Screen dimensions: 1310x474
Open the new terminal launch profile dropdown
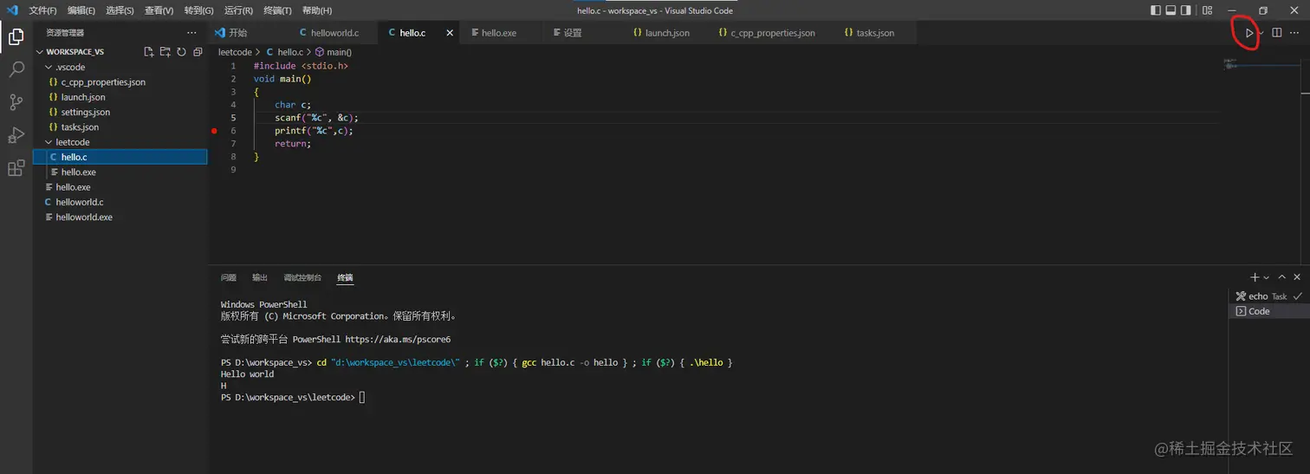(x=1267, y=278)
